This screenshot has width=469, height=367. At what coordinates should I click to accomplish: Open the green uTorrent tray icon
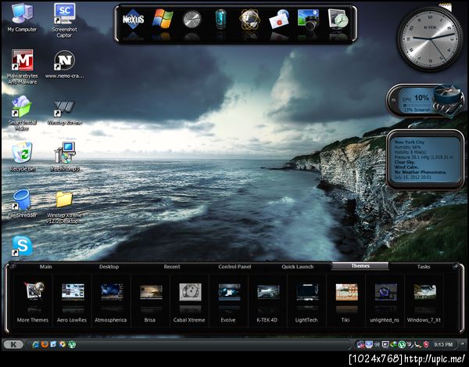pos(402,344)
